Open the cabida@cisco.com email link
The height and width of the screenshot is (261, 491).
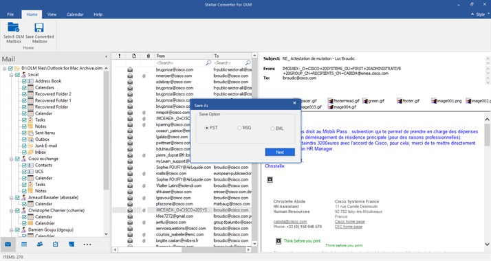pos(290,222)
